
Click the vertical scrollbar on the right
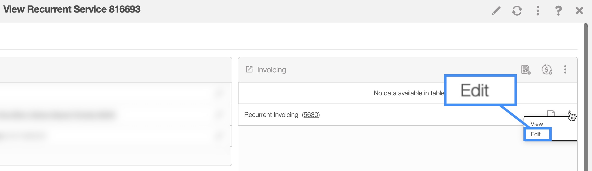pyautogui.click(x=585, y=96)
